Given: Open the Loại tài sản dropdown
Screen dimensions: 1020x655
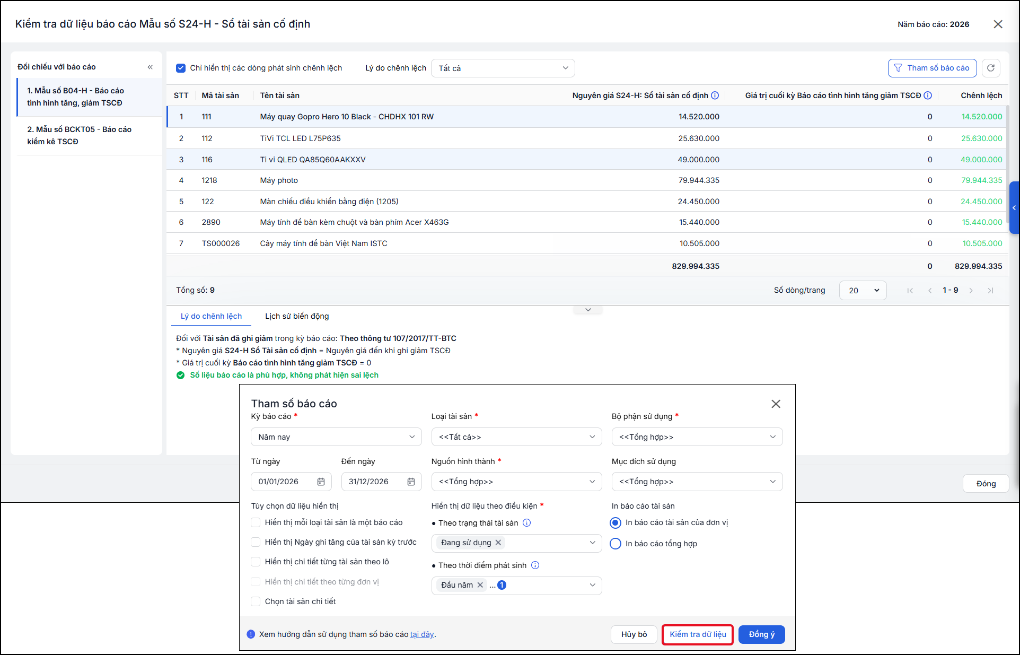Looking at the screenshot, I should (516, 437).
